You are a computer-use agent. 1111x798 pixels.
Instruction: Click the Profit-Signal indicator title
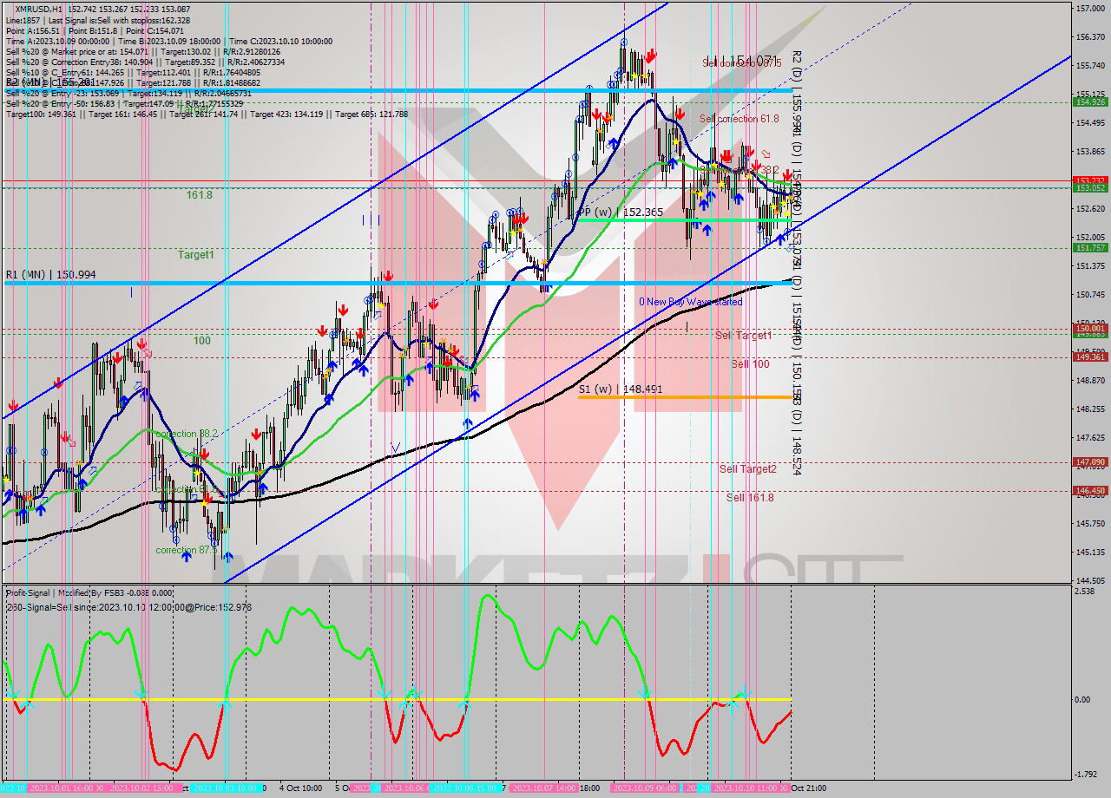click(24, 594)
